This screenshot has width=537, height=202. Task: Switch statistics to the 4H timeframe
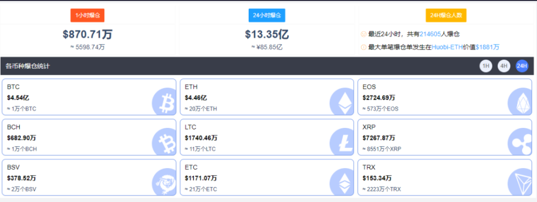[504, 66]
